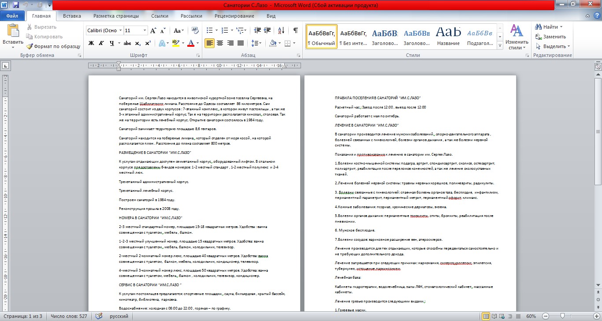The height and width of the screenshot is (321, 602).
Task: Switch to the Рассылки tab
Action: [191, 16]
